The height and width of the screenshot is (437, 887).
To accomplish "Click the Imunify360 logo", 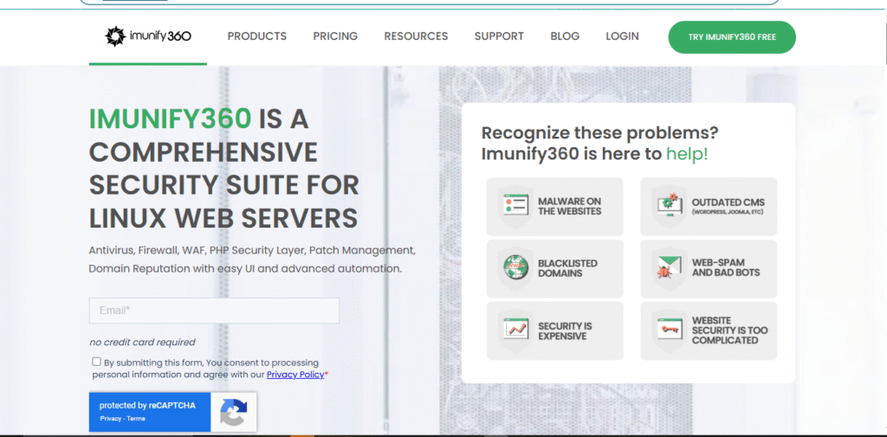I will (x=148, y=36).
